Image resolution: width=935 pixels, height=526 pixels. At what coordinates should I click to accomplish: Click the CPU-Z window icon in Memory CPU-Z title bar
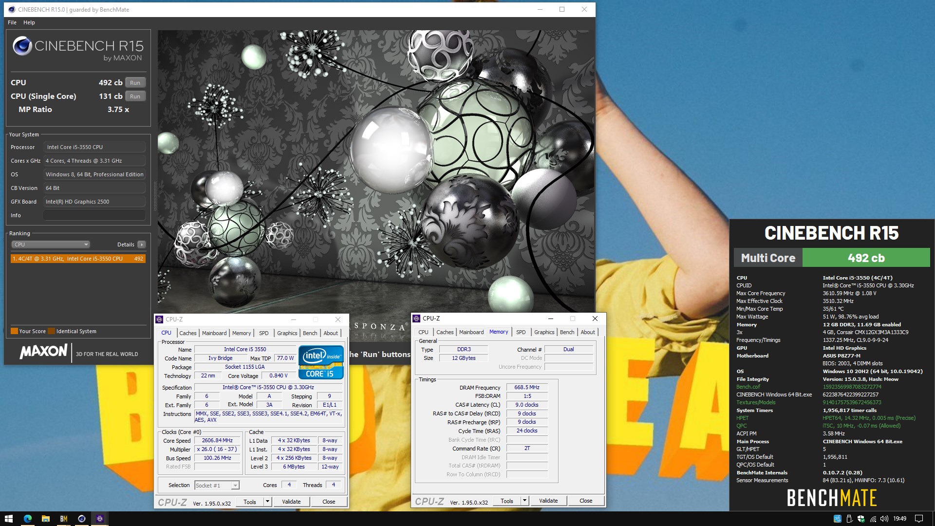click(416, 319)
